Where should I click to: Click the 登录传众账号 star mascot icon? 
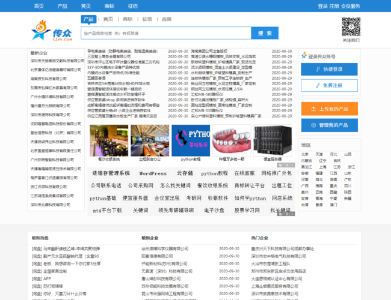point(304,55)
